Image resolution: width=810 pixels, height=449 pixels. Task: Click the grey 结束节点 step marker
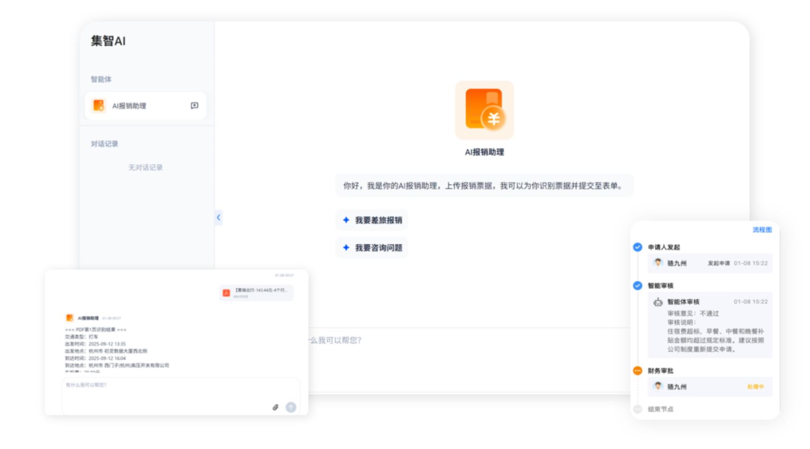[638, 409]
